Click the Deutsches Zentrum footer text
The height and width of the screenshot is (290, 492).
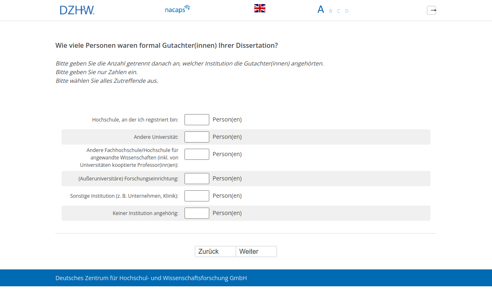pyautogui.click(x=151, y=278)
